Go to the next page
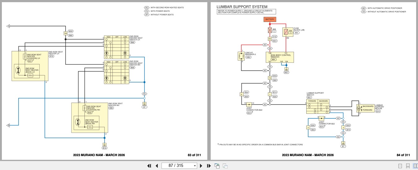418x170 pixels. tap(201, 166)
